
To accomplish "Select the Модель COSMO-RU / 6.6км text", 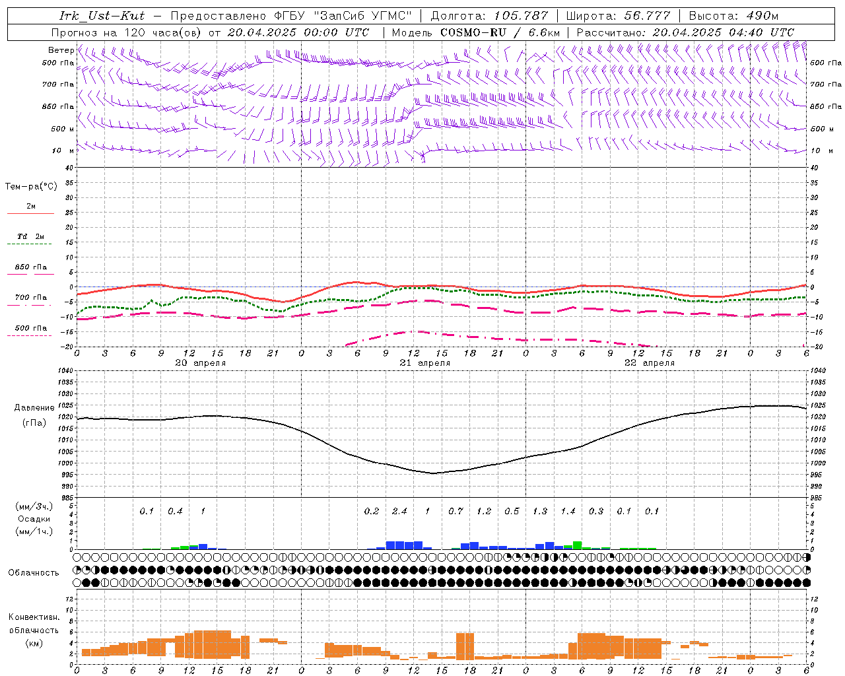I will (x=476, y=32).
